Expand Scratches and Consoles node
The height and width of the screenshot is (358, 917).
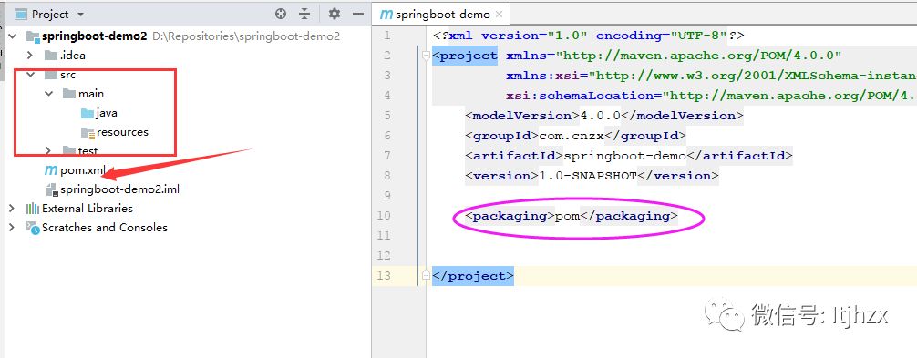tap(12, 227)
